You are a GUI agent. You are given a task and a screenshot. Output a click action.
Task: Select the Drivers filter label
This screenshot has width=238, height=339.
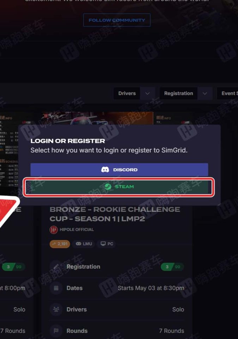(127, 93)
